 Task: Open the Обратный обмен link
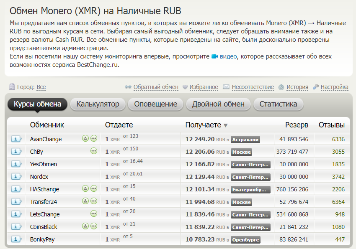click(156, 87)
